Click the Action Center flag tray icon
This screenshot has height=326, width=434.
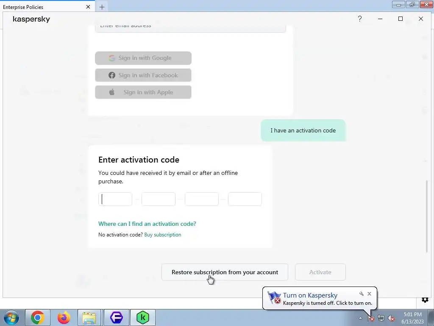371,318
